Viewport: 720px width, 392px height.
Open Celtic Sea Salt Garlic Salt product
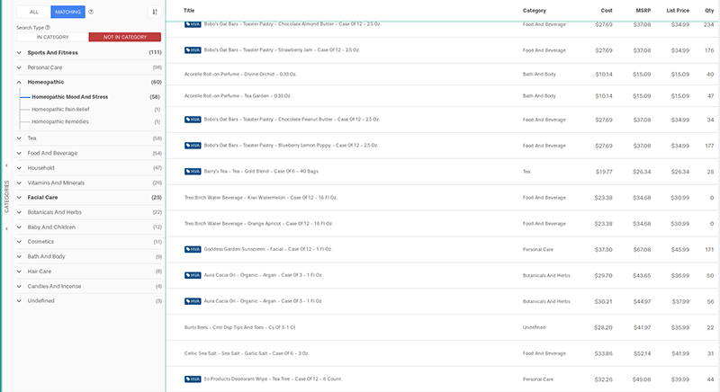(247, 353)
